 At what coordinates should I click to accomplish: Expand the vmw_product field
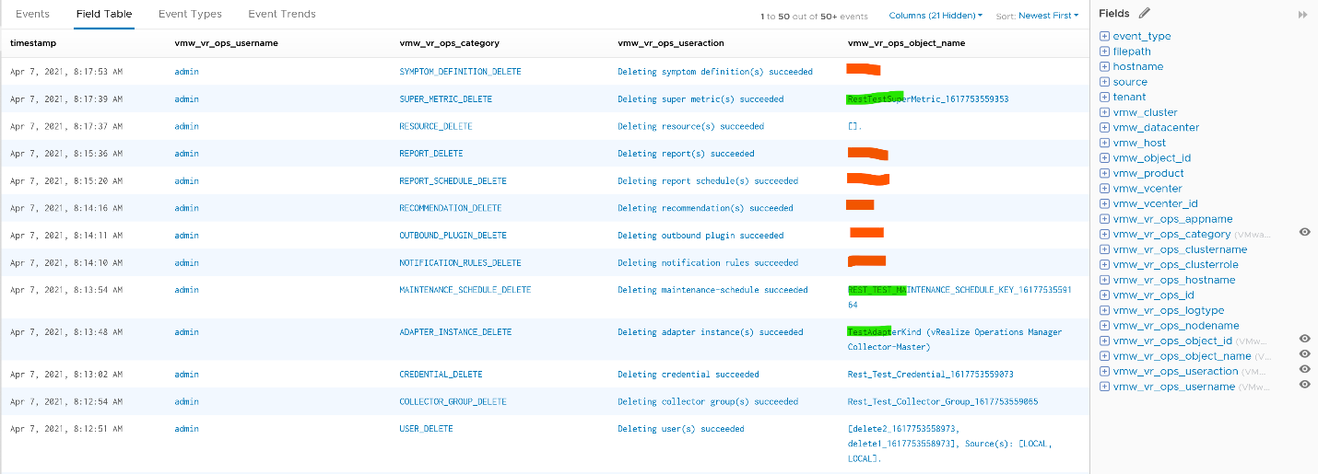(1104, 173)
